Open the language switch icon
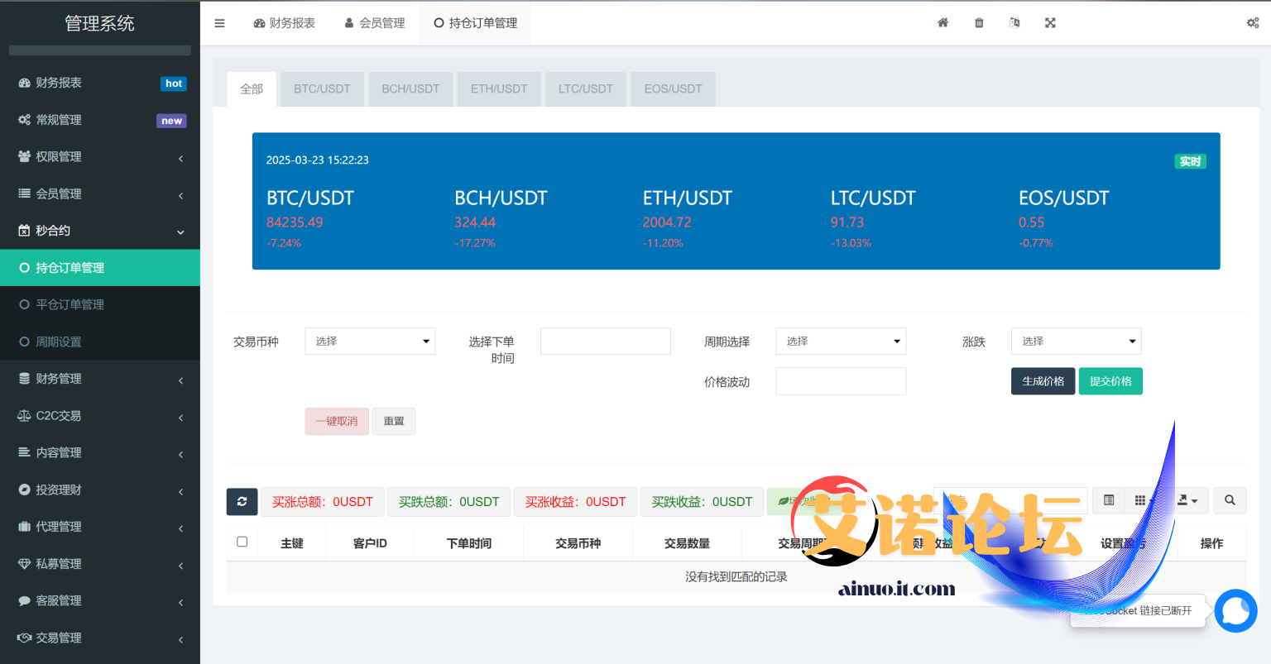Image resolution: width=1271 pixels, height=664 pixels. click(x=1014, y=23)
